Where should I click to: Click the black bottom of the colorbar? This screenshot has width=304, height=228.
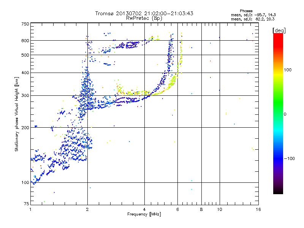click(x=278, y=191)
